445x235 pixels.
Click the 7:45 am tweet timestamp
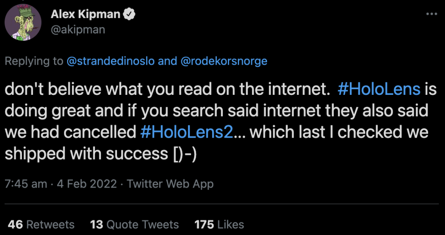(x=26, y=183)
